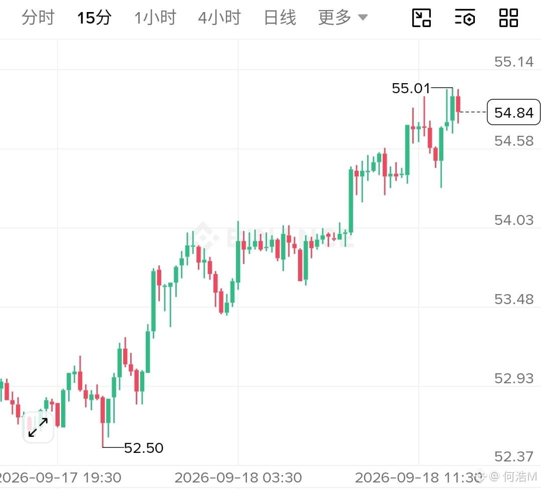Viewport: 541px width, 489px height.
Task: Click the 何浩M watermark username
Action: pos(520,476)
